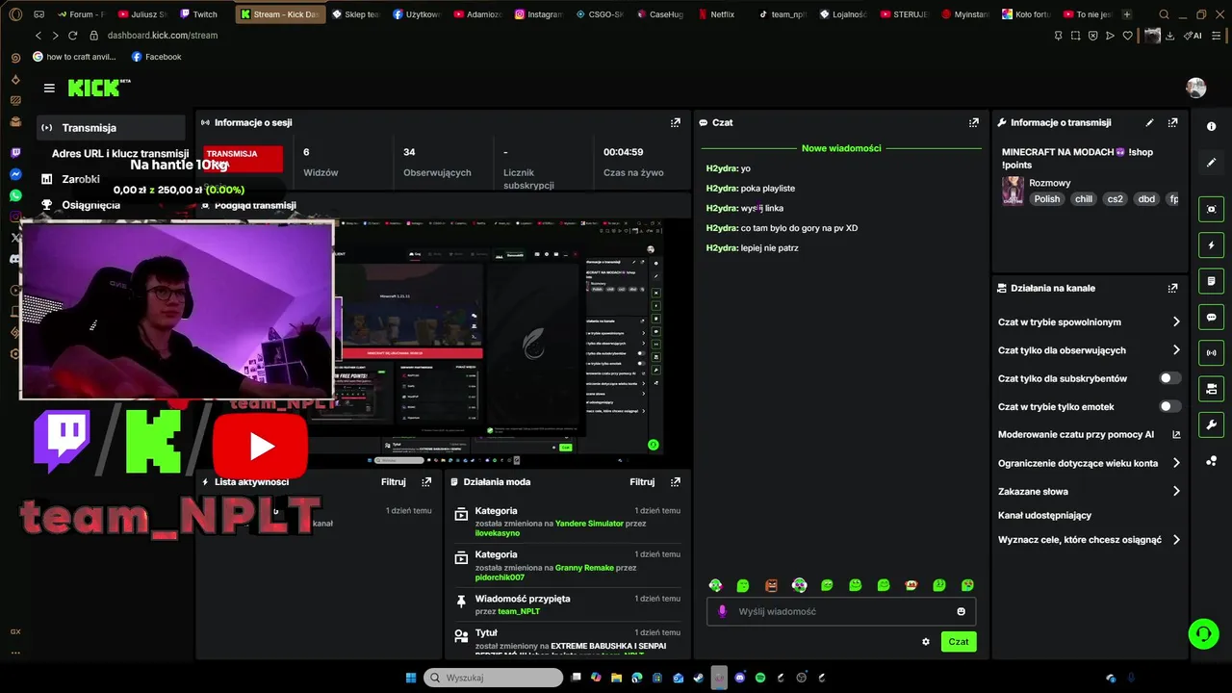Image resolution: width=1232 pixels, height=693 pixels.
Task: Click the browser address bar dashboard.kick.com/stream
Action: 162,36
